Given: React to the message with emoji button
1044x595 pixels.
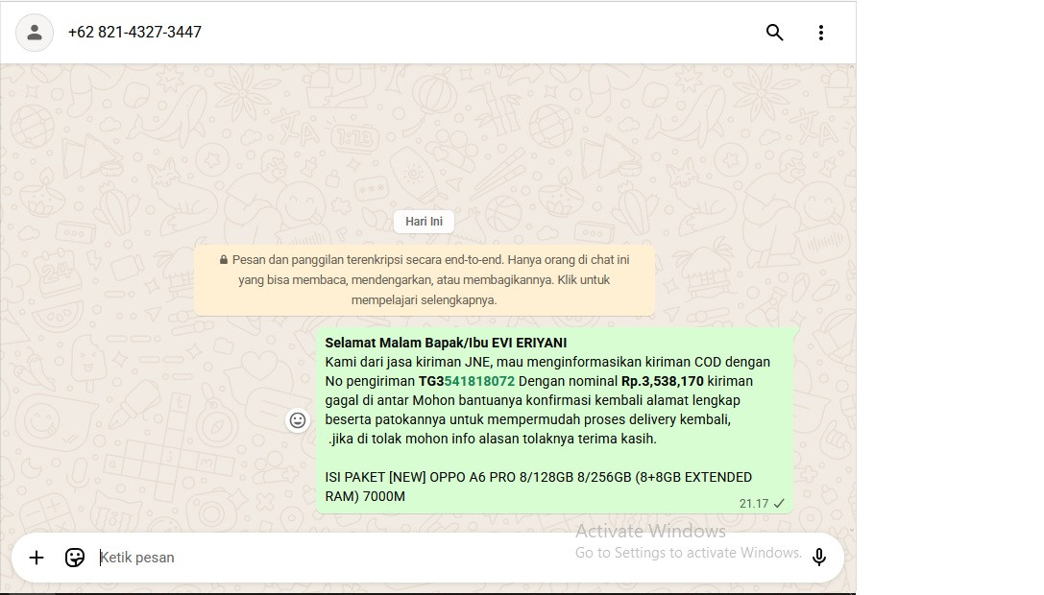Looking at the screenshot, I should (298, 420).
